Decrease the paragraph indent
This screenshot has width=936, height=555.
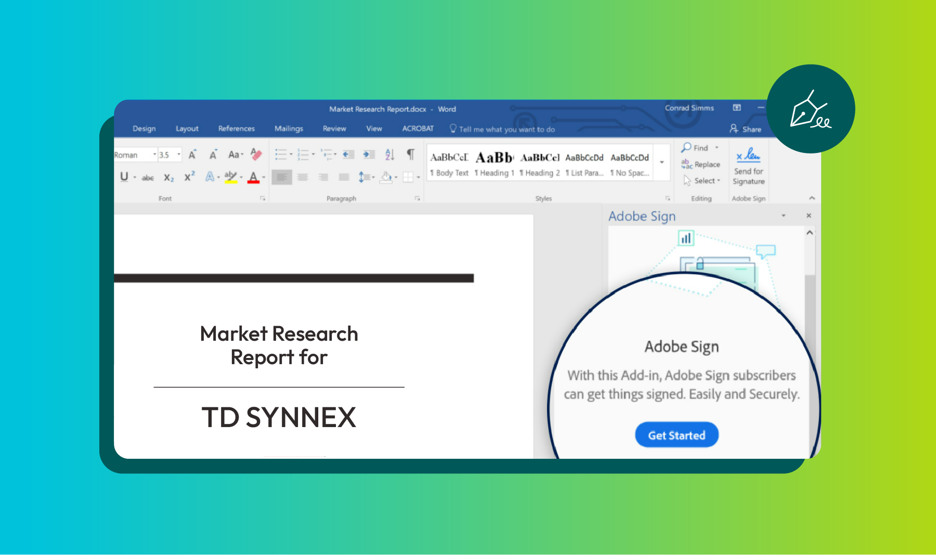[x=348, y=154]
